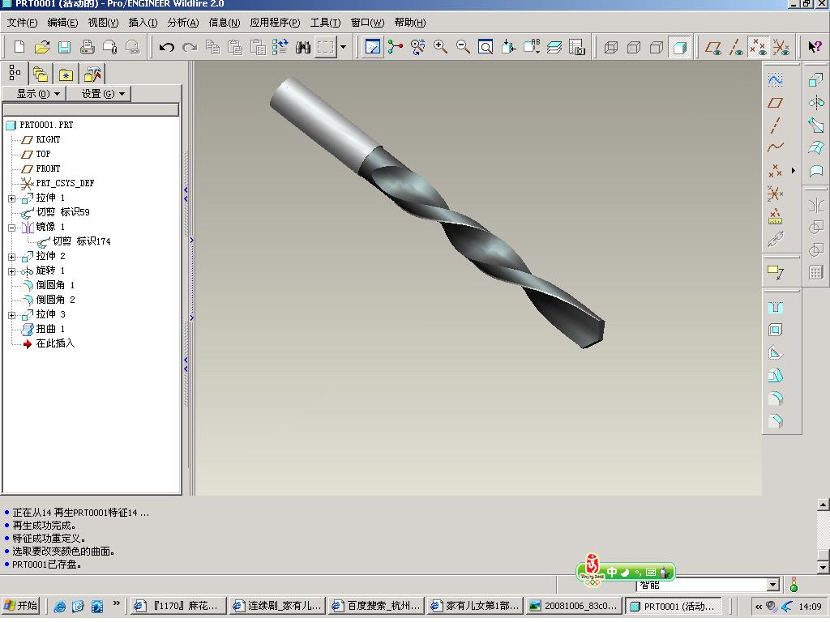Screen dimensions: 830x622
Task: Create a new file with New icon
Action: (19, 47)
